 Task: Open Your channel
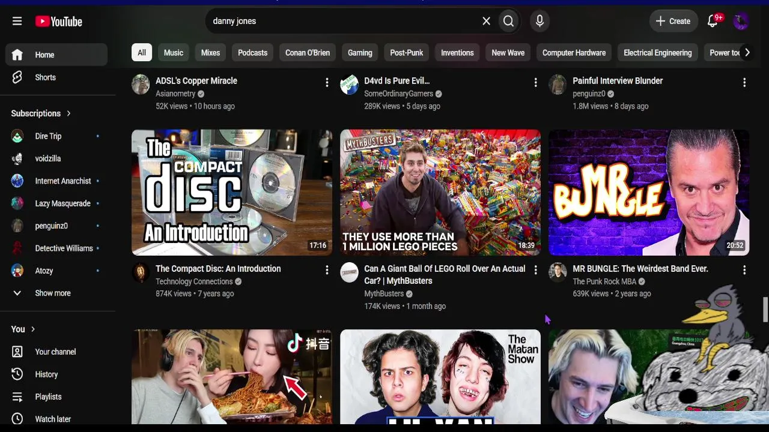click(x=56, y=352)
